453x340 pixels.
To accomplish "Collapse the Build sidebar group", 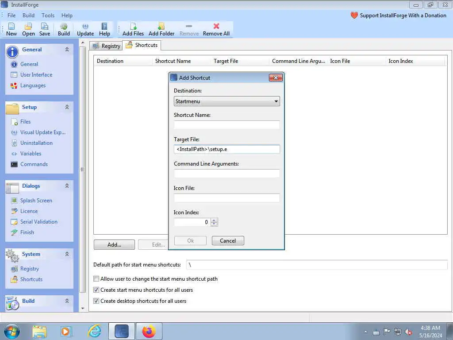I will 67,301.
